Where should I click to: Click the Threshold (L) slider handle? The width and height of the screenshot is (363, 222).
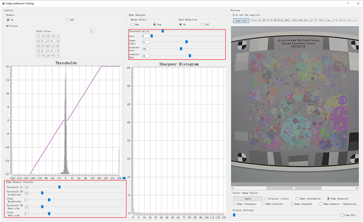pyautogui.click(x=60, y=187)
